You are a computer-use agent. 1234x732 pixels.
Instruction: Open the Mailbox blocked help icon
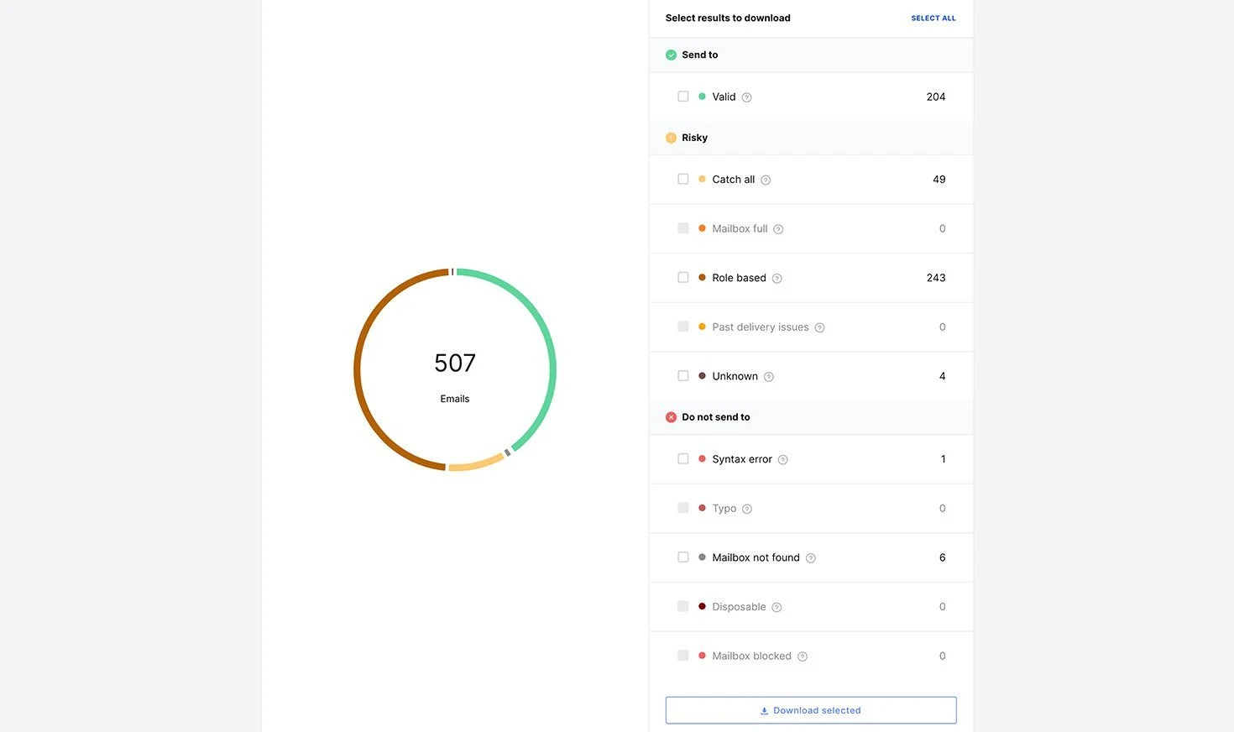tap(802, 656)
